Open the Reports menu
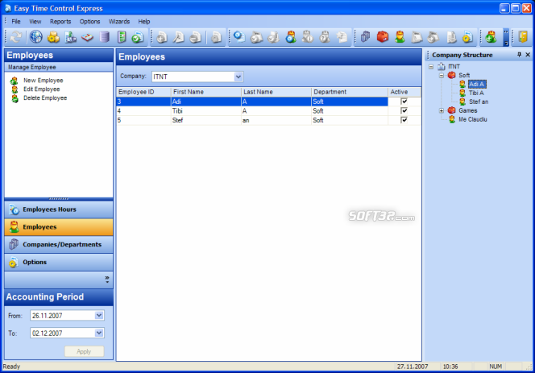 pyautogui.click(x=60, y=22)
